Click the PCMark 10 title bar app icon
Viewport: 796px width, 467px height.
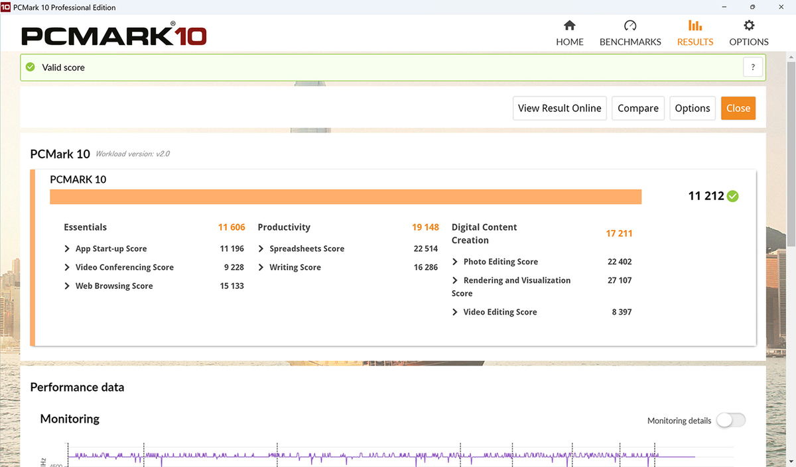(x=5, y=7)
